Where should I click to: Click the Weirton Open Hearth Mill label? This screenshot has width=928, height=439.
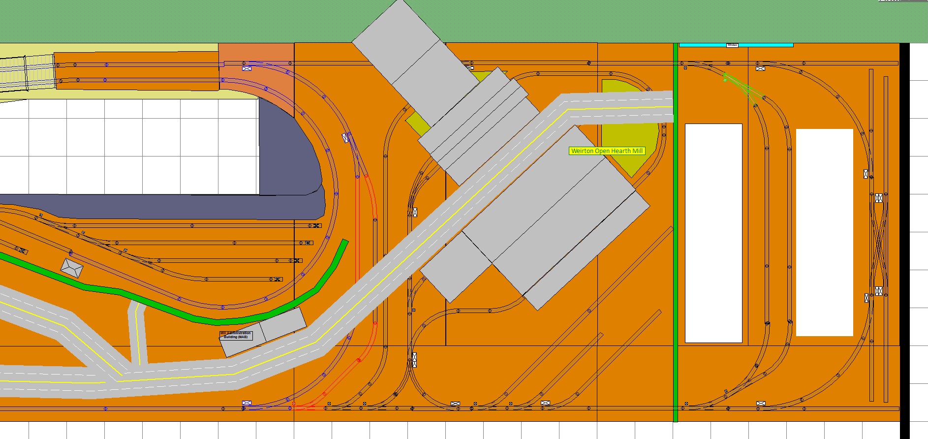click(607, 151)
